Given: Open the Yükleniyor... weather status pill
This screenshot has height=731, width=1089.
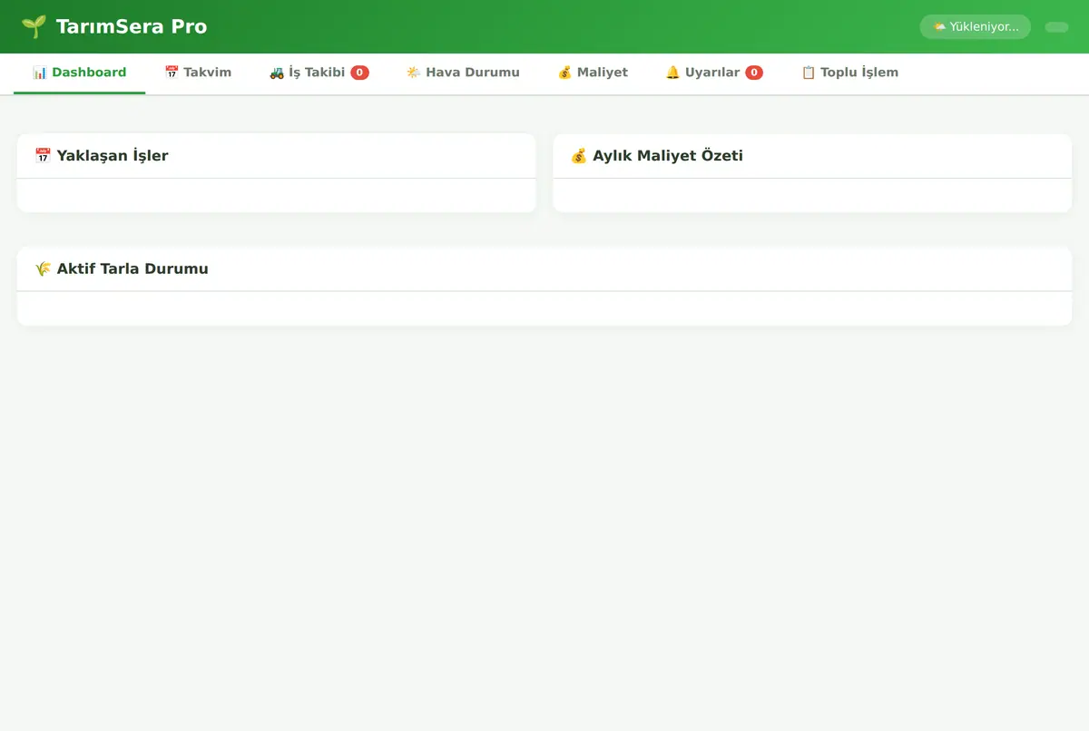Looking at the screenshot, I should (976, 27).
